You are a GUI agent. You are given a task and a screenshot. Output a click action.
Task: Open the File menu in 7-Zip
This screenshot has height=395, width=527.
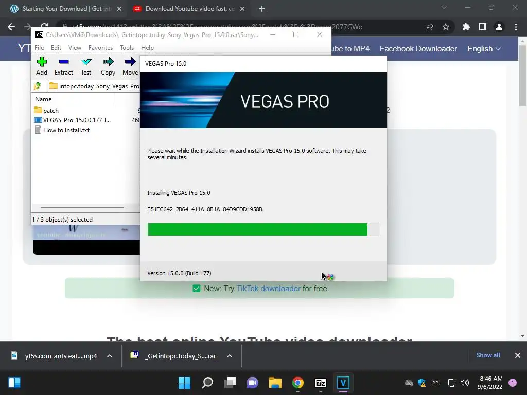coord(39,48)
